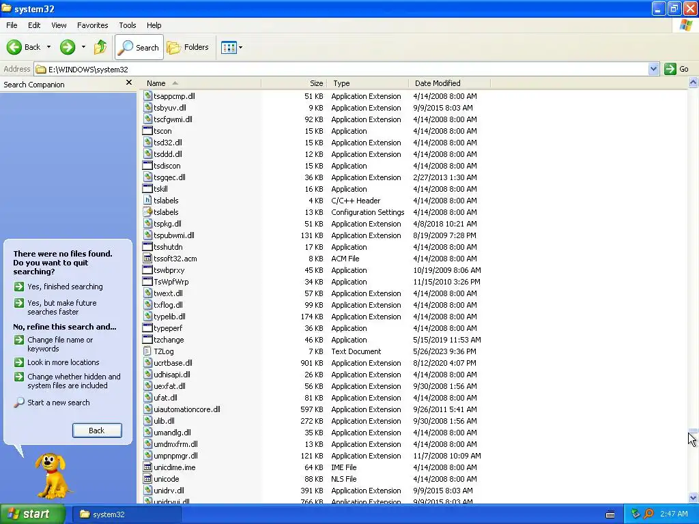Open the Back history dropdown arrow

(x=48, y=47)
